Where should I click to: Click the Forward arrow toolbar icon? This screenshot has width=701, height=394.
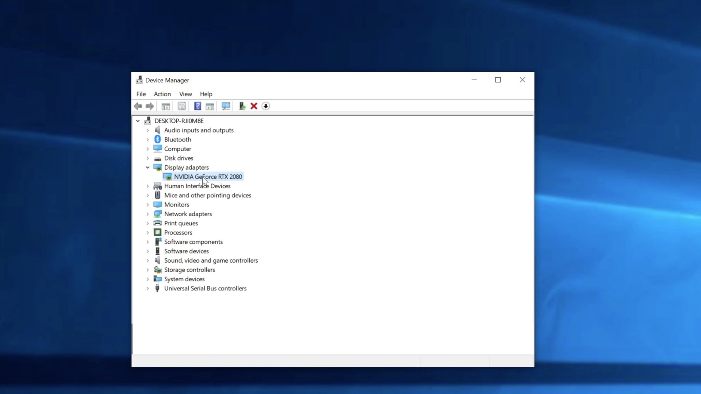[x=150, y=106]
